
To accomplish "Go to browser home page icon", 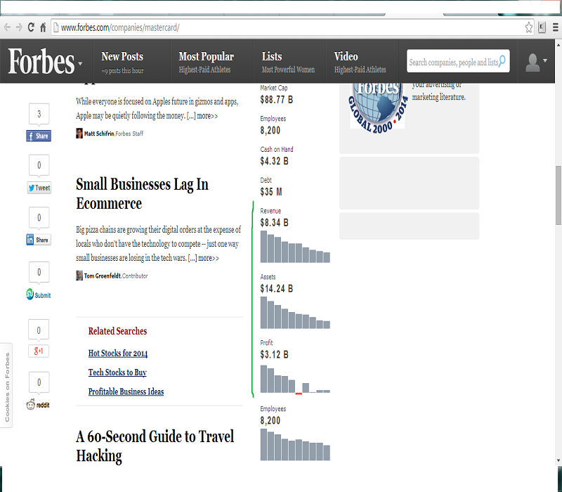I will point(44,27).
